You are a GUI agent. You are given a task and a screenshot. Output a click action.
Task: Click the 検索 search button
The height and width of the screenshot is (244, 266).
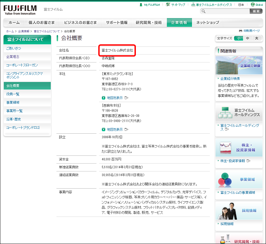point(256,11)
